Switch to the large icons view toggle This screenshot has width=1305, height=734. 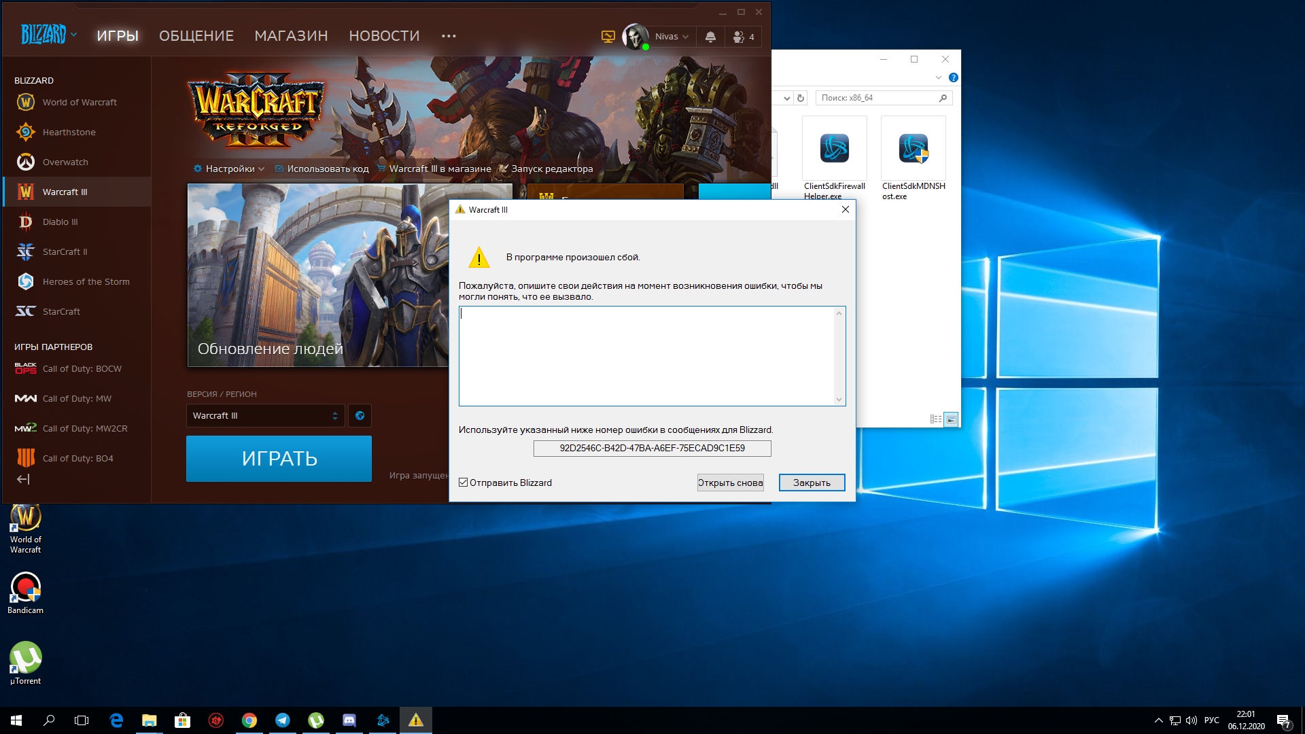point(951,419)
